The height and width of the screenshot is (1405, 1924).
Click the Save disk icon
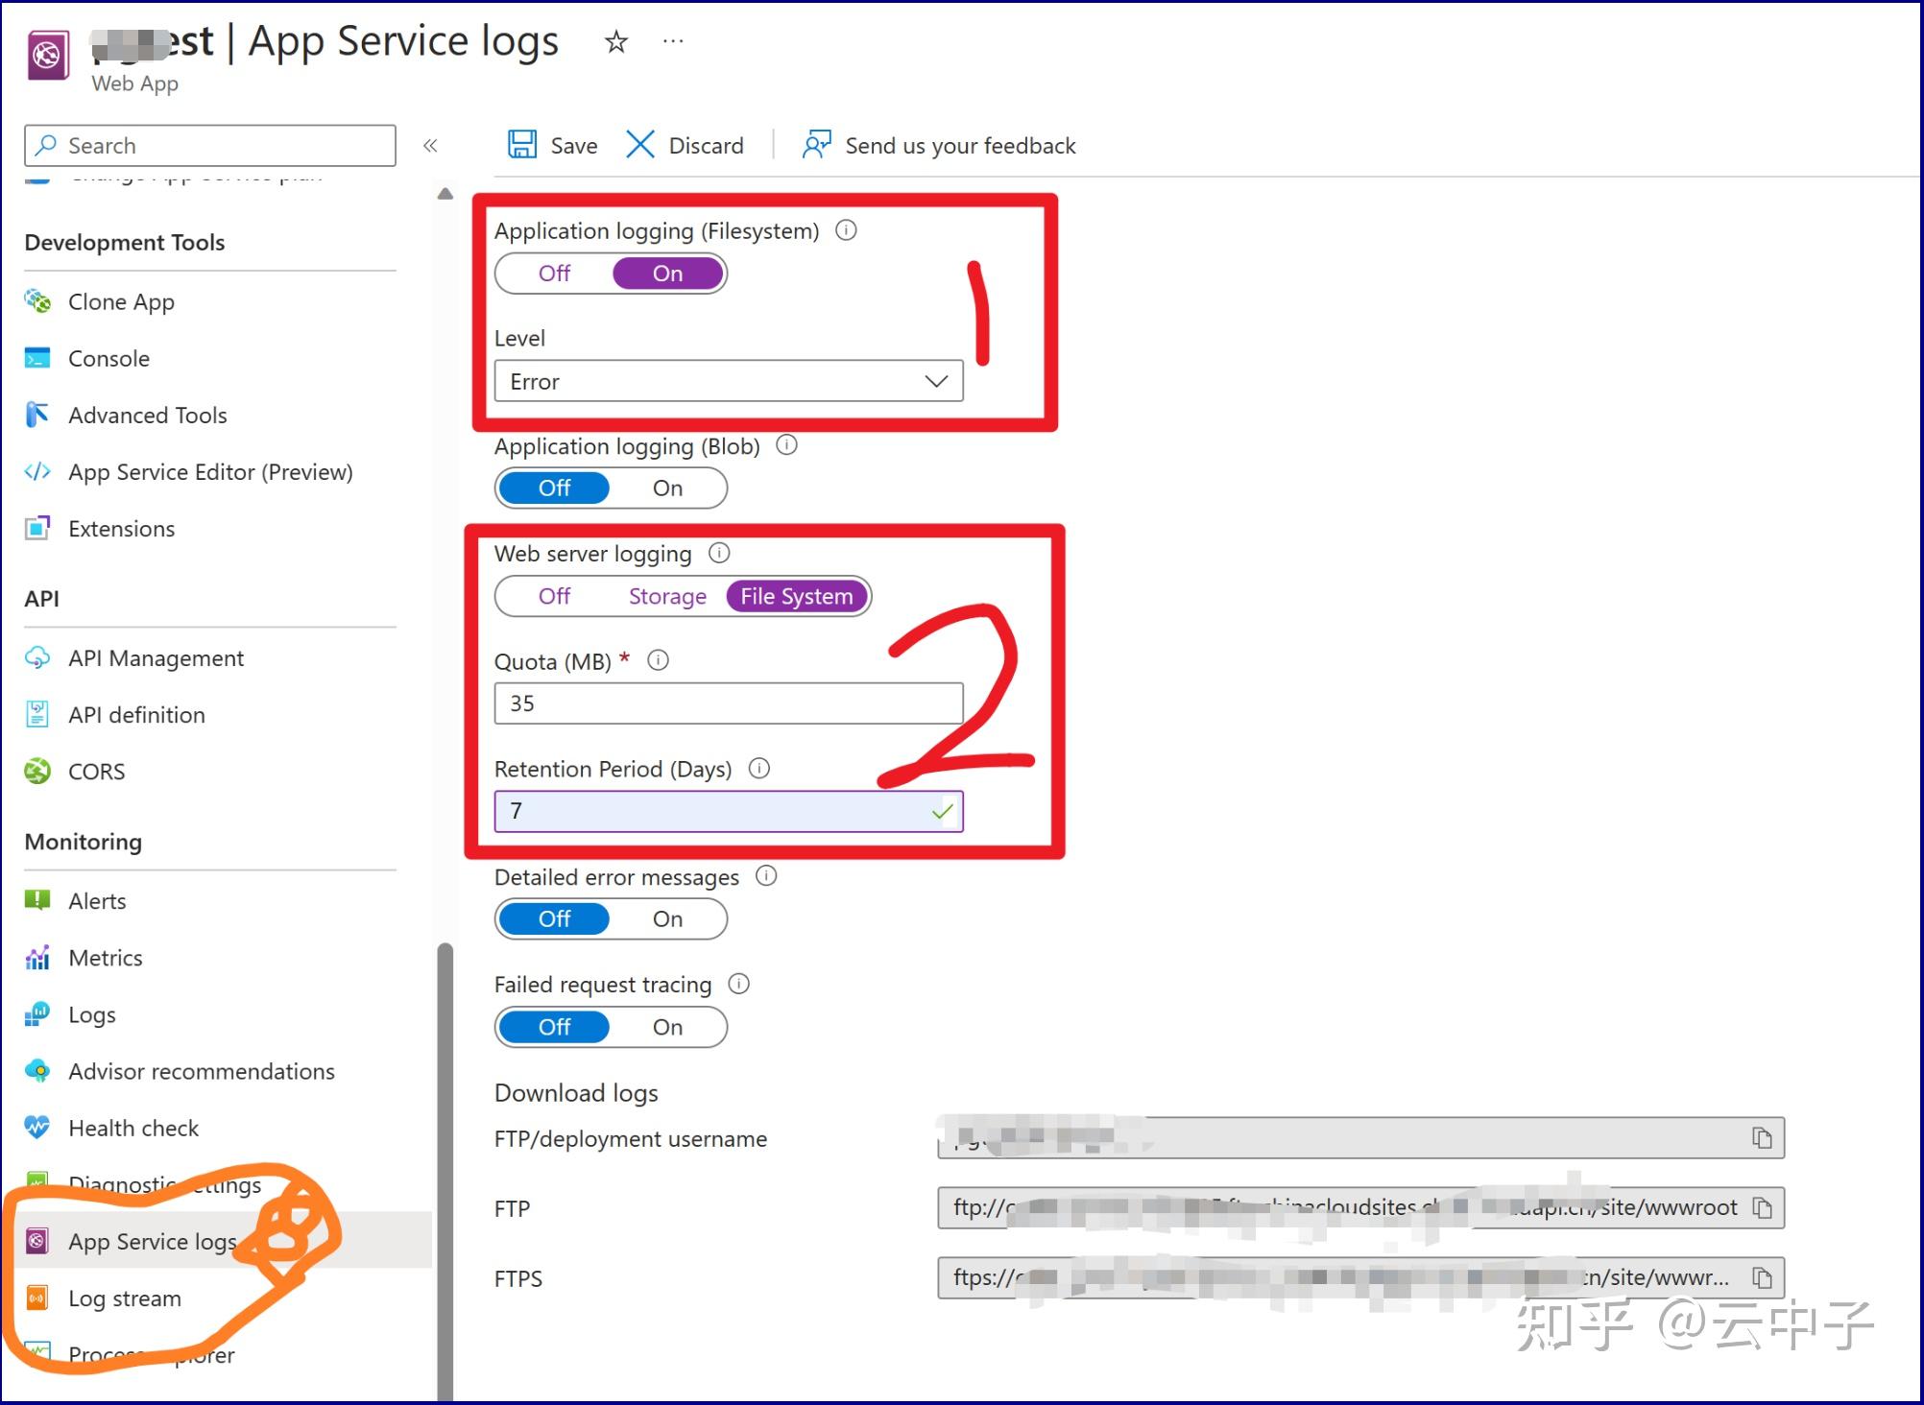(x=522, y=145)
